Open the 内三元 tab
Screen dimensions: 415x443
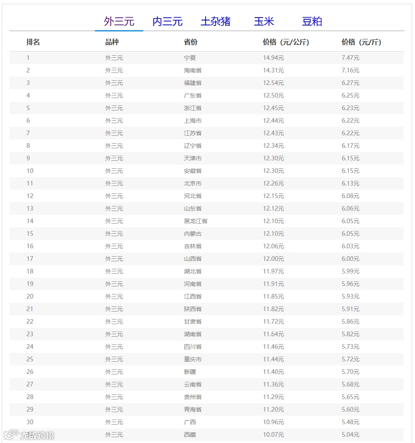click(x=167, y=21)
